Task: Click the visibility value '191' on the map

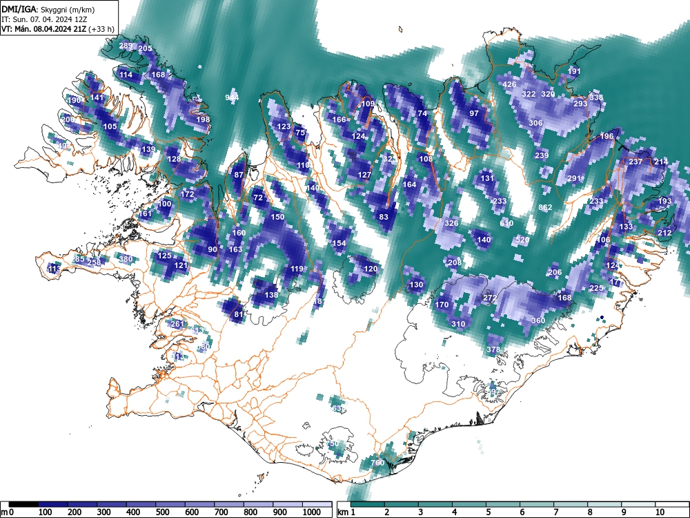Action: pyautogui.click(x=574, y=71)
